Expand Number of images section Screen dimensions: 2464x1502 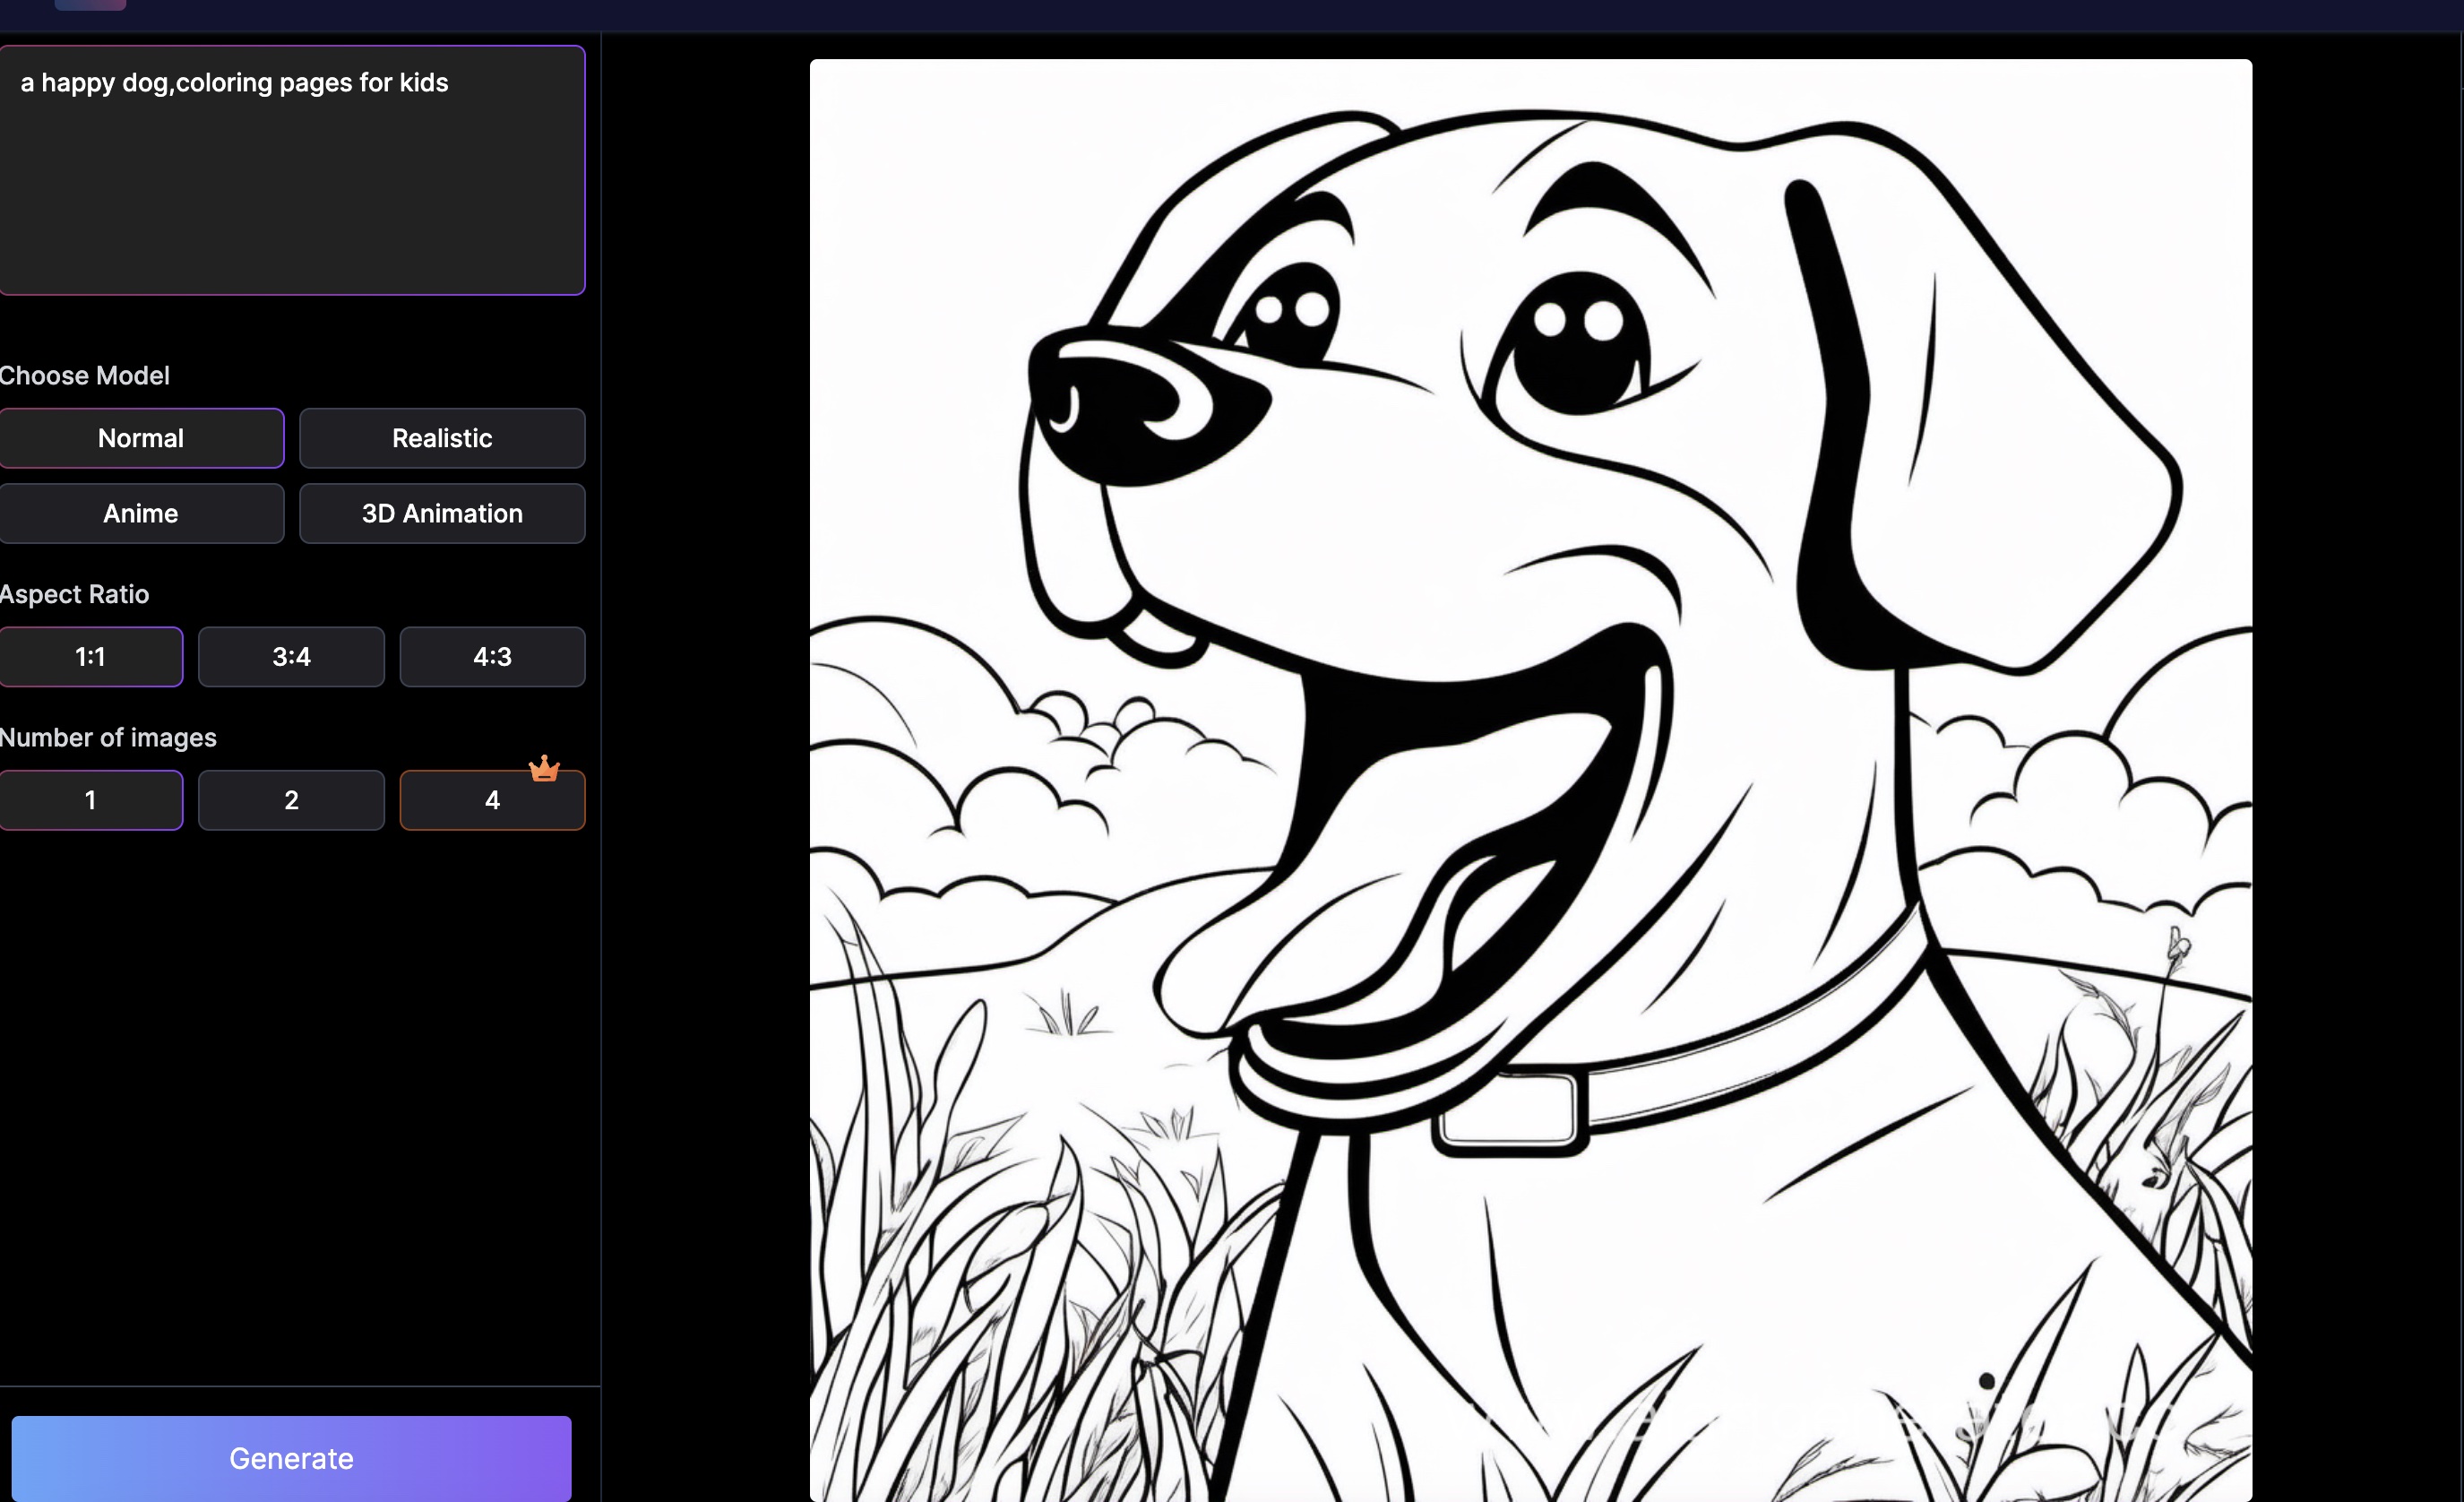(109, 738)
